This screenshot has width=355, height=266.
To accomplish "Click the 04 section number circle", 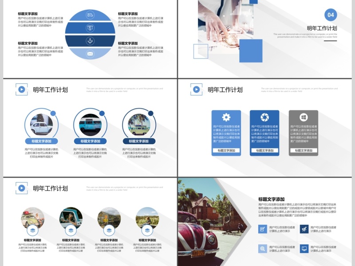I will pos(331,15).
